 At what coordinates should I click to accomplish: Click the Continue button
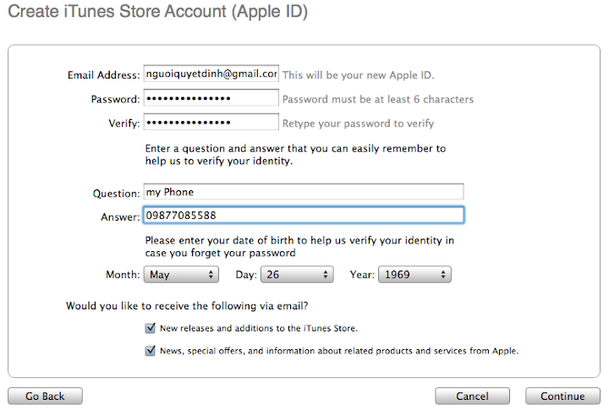pyautogui.click(x=562, y=396)
